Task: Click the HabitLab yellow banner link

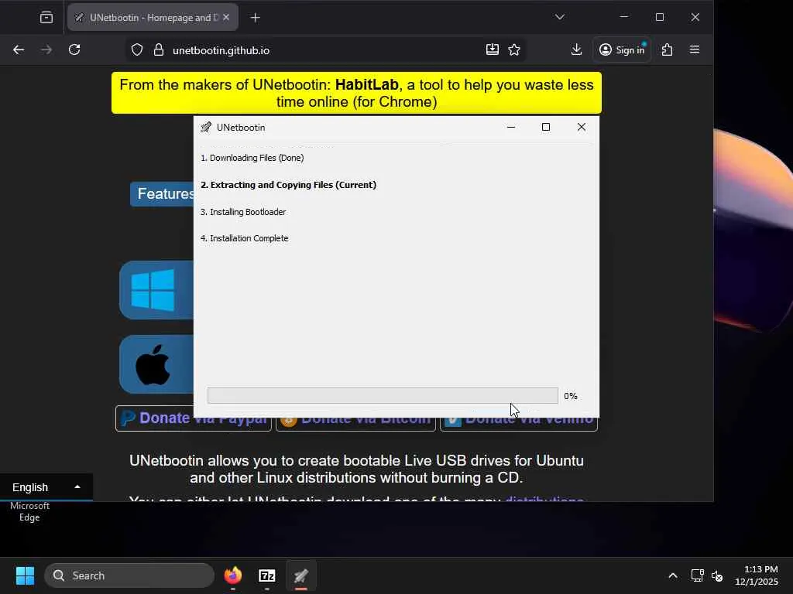Action: click(356, 93)
